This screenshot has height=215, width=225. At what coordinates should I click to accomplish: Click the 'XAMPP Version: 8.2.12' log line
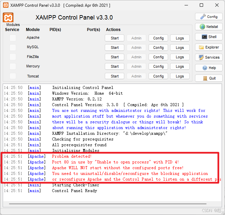tap(77, 99)
